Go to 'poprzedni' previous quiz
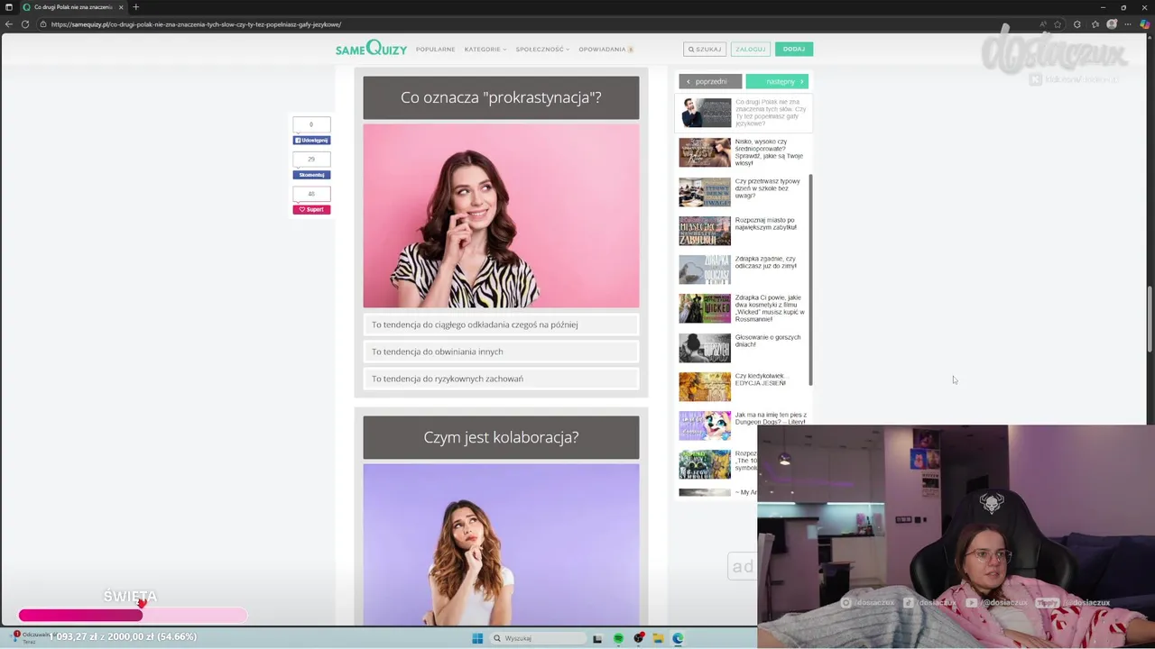 [x=710, y=81]
